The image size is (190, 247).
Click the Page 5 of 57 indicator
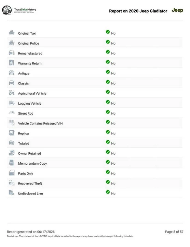coord(174,232)
